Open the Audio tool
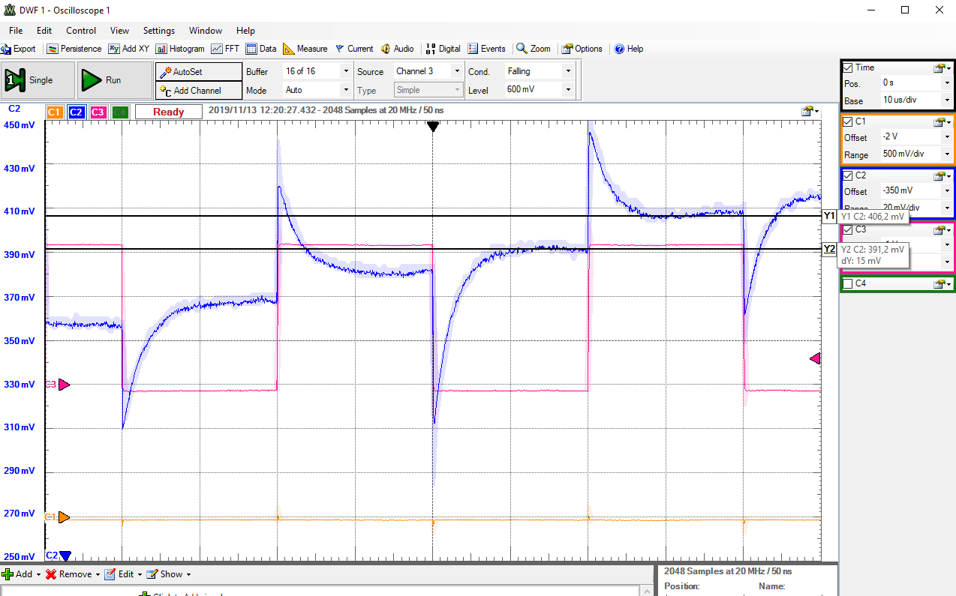This screenshot has width=956, height=596. click(397, 49)
